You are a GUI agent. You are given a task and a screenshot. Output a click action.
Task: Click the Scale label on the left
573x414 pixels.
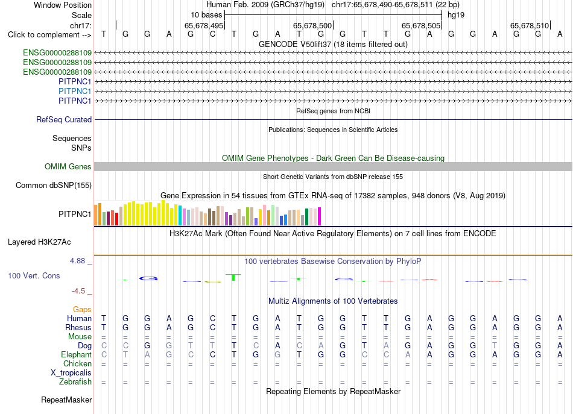click(x=81, y=15)
